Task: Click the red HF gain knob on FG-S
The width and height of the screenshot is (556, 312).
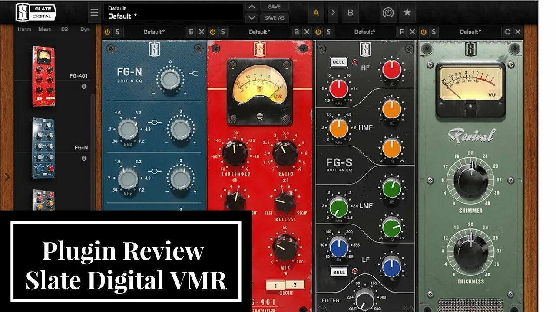Action: pyautogui.click(x=392, y=69)
